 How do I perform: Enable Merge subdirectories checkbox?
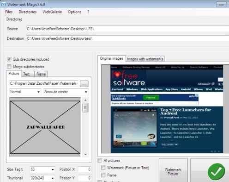point(9,67)
